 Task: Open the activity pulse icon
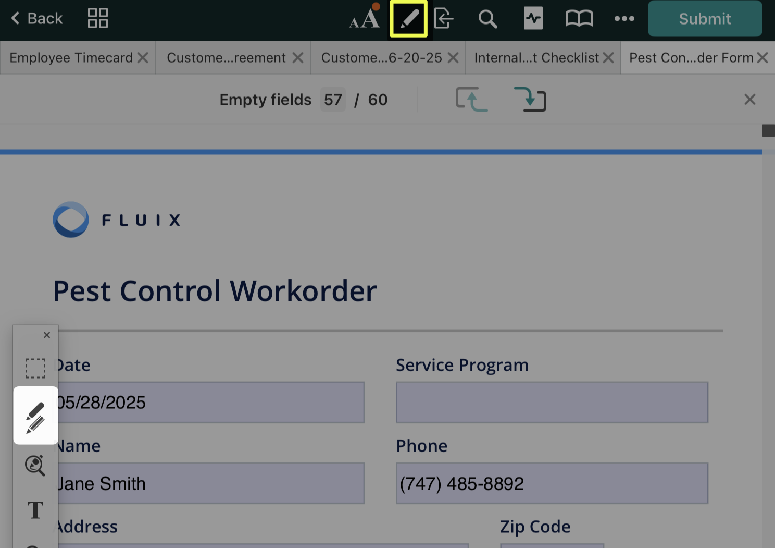point(533,19)
